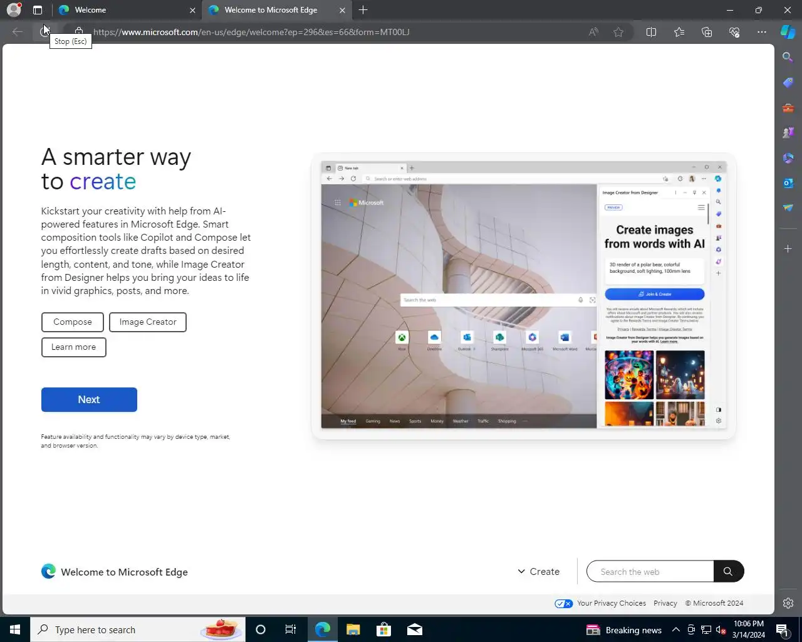The height and width of the screenshot is (642, 802).
Task: Open Settings and more ellipsis menu
Action: click(762, 32)
